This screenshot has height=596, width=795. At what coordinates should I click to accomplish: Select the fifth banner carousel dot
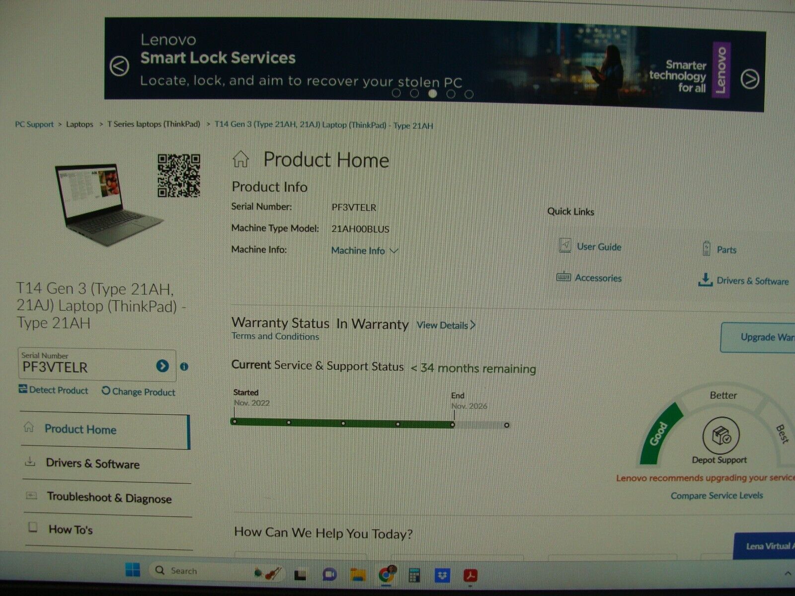[469, 94]
